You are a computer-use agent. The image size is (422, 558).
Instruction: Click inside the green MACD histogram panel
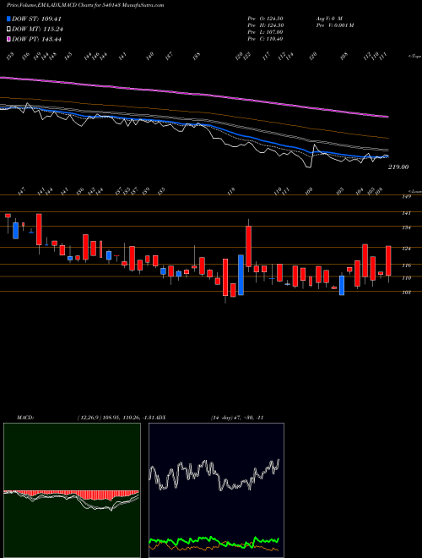(x=72, y=490)
